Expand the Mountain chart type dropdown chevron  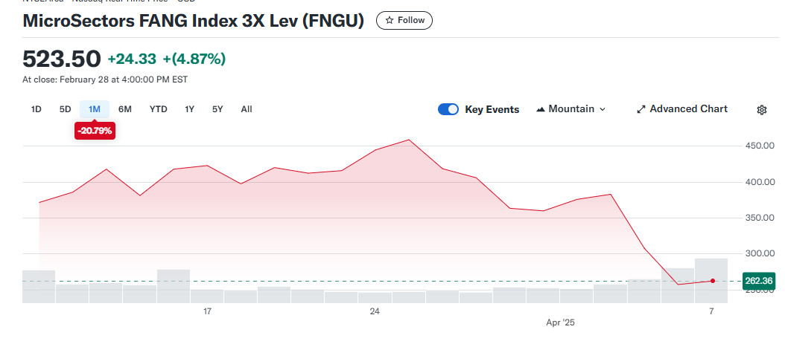[x=603, y=109]
